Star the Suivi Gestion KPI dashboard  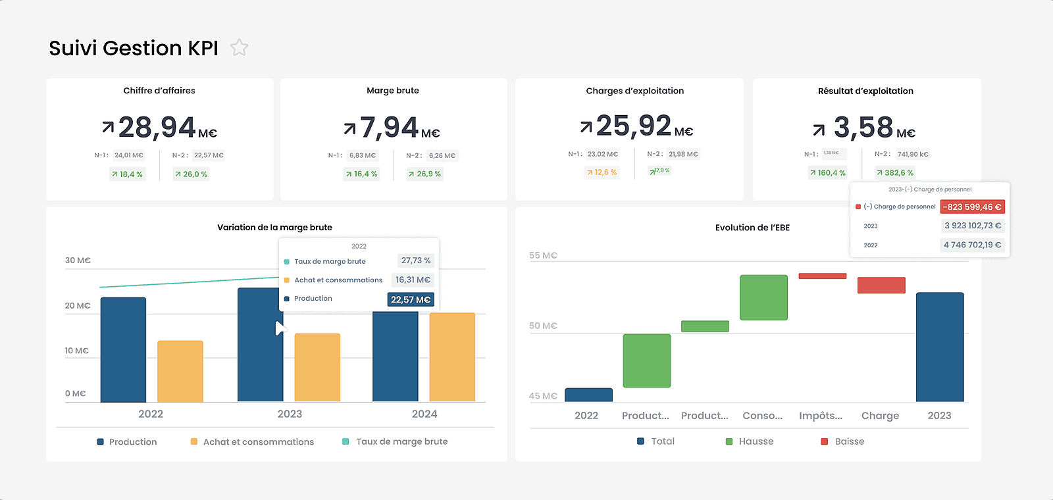coord(239,47)
